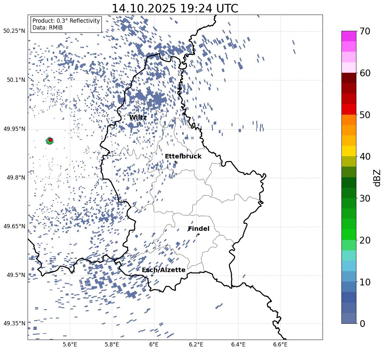The width and height of the screenshot is (385, 351).
Task: Click the 49.5°N latitude label
Action: click(x=16, y=275)
